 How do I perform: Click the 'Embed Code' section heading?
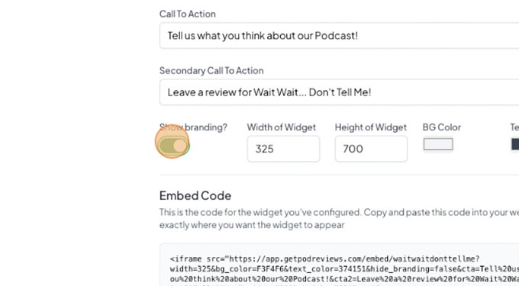tap(195, 195)
